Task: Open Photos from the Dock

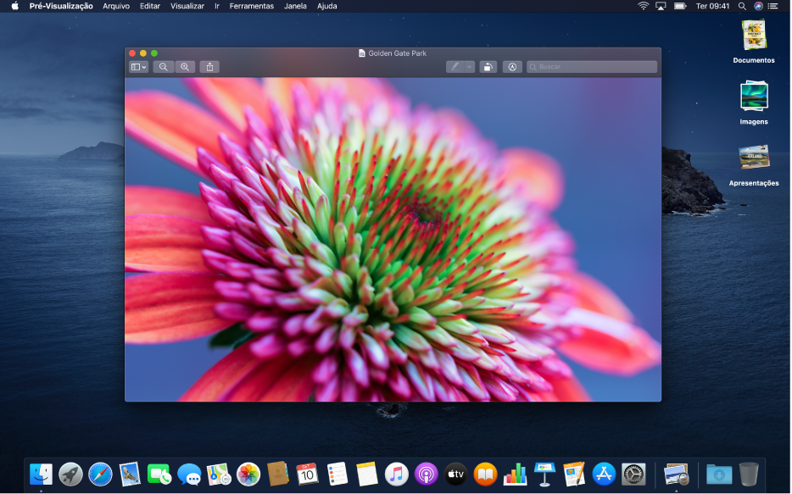Action: [x=248, y=475]
